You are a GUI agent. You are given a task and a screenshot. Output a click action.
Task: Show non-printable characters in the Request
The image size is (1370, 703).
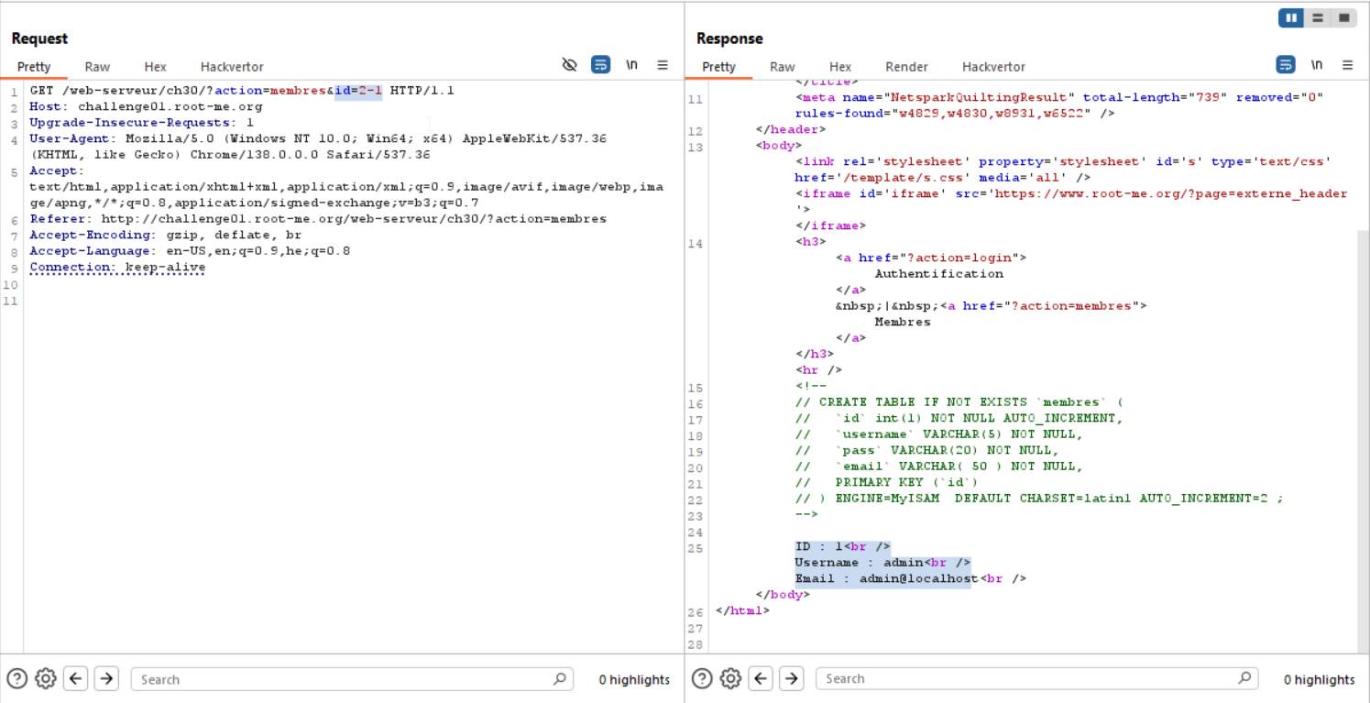(x=631, y=64)
